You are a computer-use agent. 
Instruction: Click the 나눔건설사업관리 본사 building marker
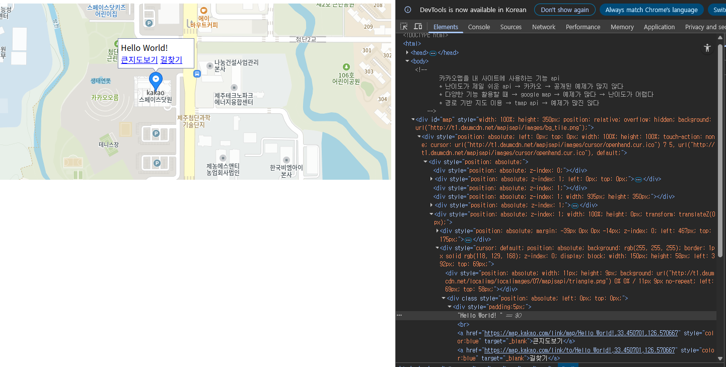(210, 65)
